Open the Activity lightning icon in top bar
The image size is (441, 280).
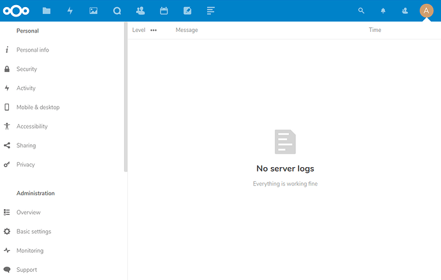coord(70,11)
